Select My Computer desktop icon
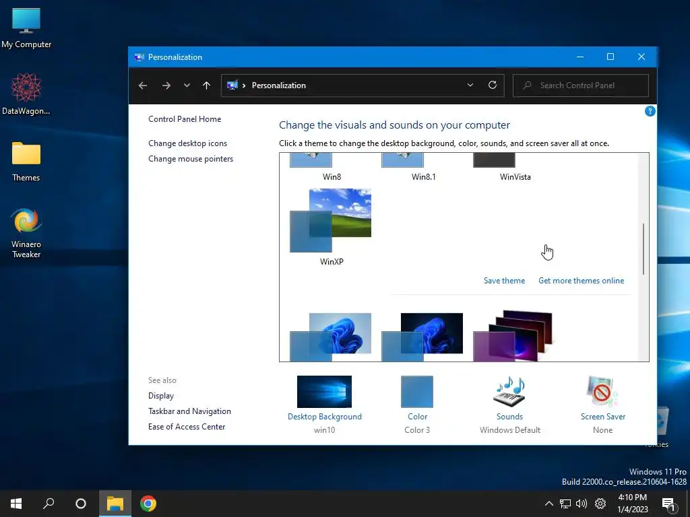 pos(26,28)
